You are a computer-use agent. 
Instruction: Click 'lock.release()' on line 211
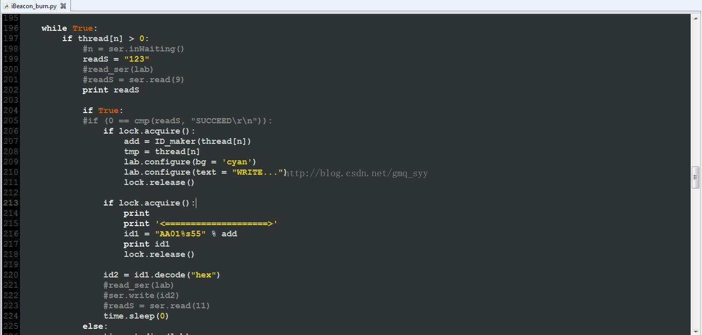[159, 182]
